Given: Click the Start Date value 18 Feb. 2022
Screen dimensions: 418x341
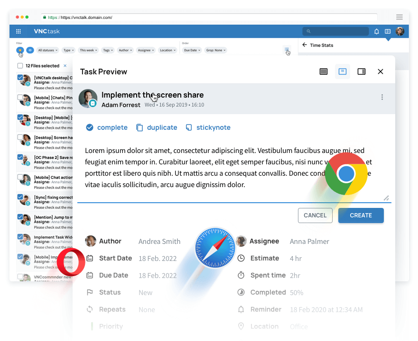Looking at the screenshot, I should (158, 259).
